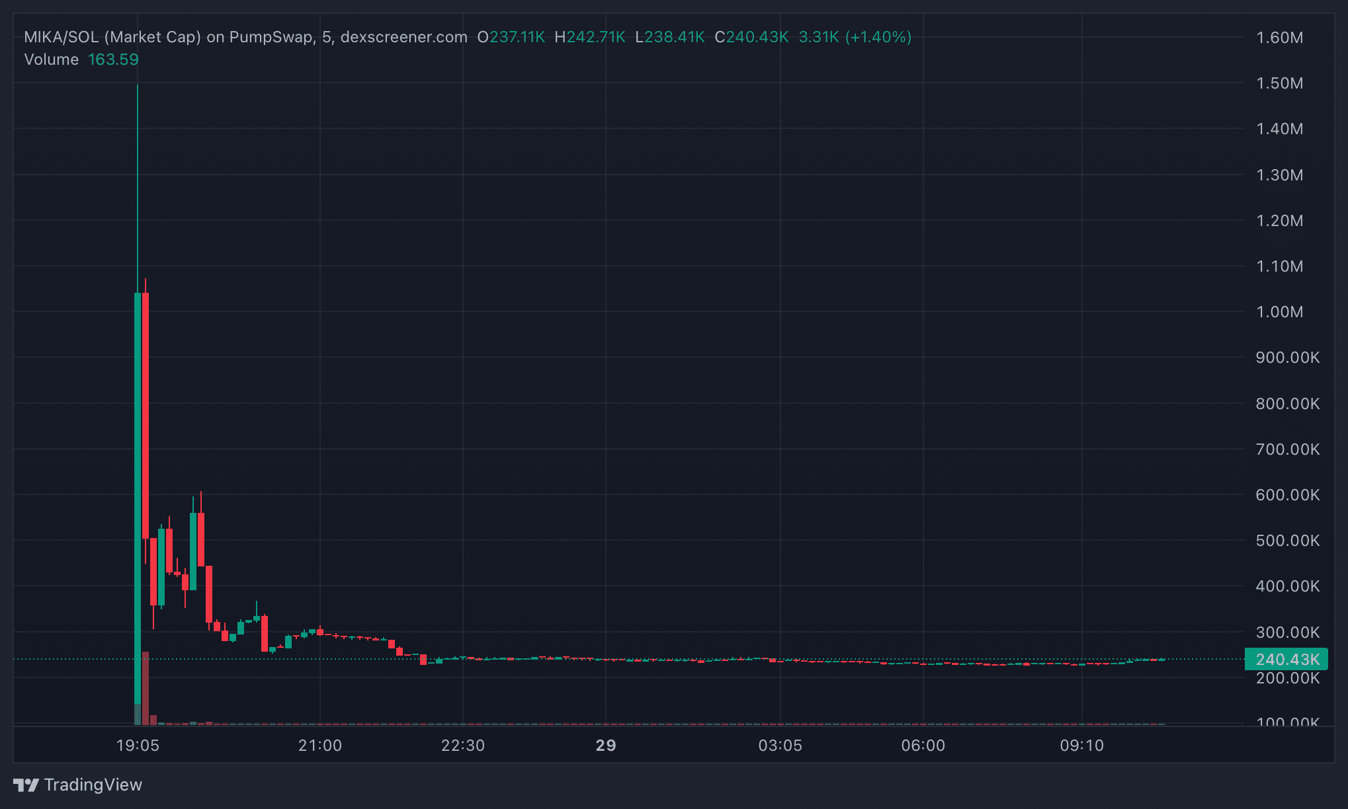The image size is (1348, 809).
Task: Click the 19:05 time axis label
Action: point(138,746)
